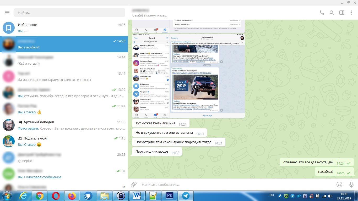The width and height of the screenshot is (358, 201).
Task: Open chat saying Ждём тогда ))
Action: (x=64, y=60)
